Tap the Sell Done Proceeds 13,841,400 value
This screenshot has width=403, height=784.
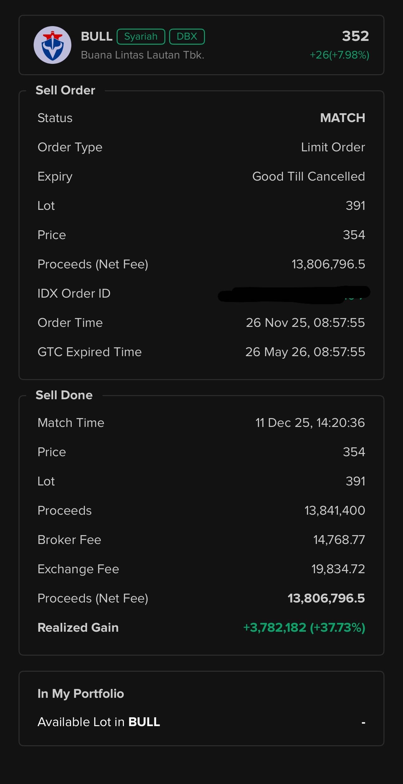tap(334, 511)
